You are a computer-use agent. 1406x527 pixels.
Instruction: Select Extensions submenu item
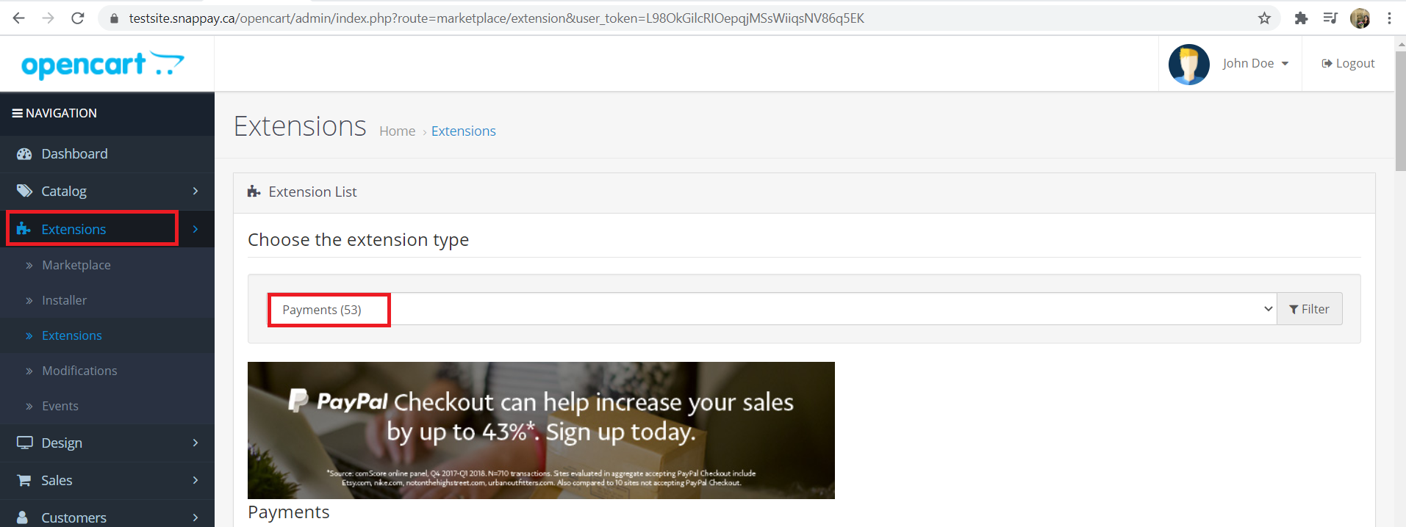coord(72,335)
